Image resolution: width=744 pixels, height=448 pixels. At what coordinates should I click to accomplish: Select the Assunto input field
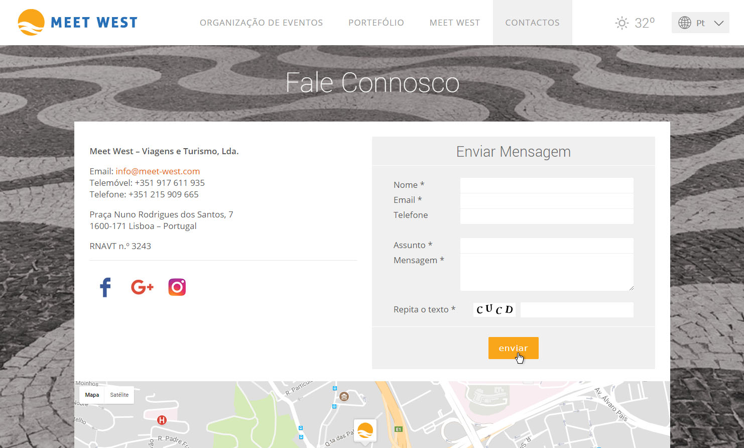(547, 246)
